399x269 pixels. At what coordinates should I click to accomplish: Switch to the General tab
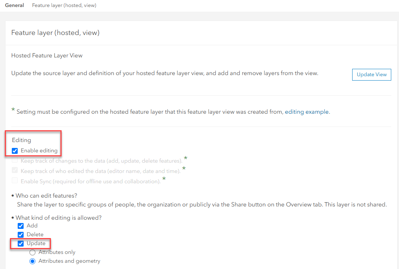(14, 6)
